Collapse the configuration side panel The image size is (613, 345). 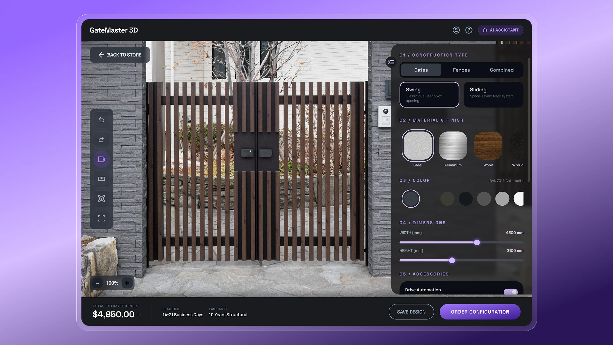[x=391, y=62]
